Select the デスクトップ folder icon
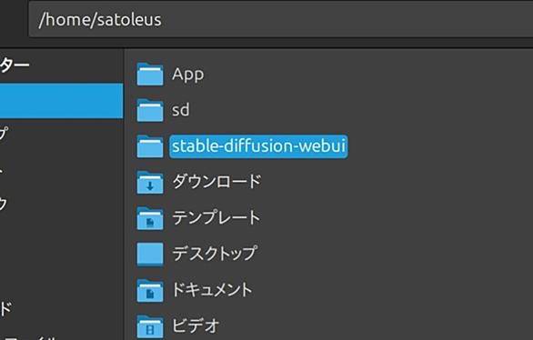Screen dimensions: 533x340 click(150, 254)
